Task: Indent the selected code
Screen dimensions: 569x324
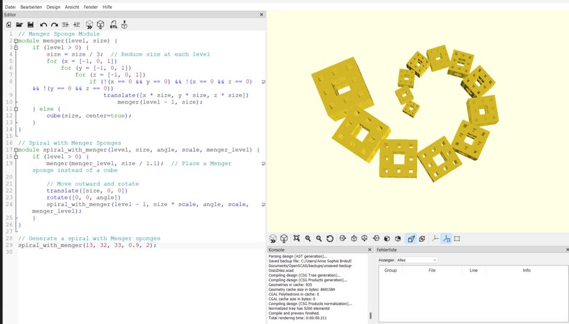Action: [76, 25]
